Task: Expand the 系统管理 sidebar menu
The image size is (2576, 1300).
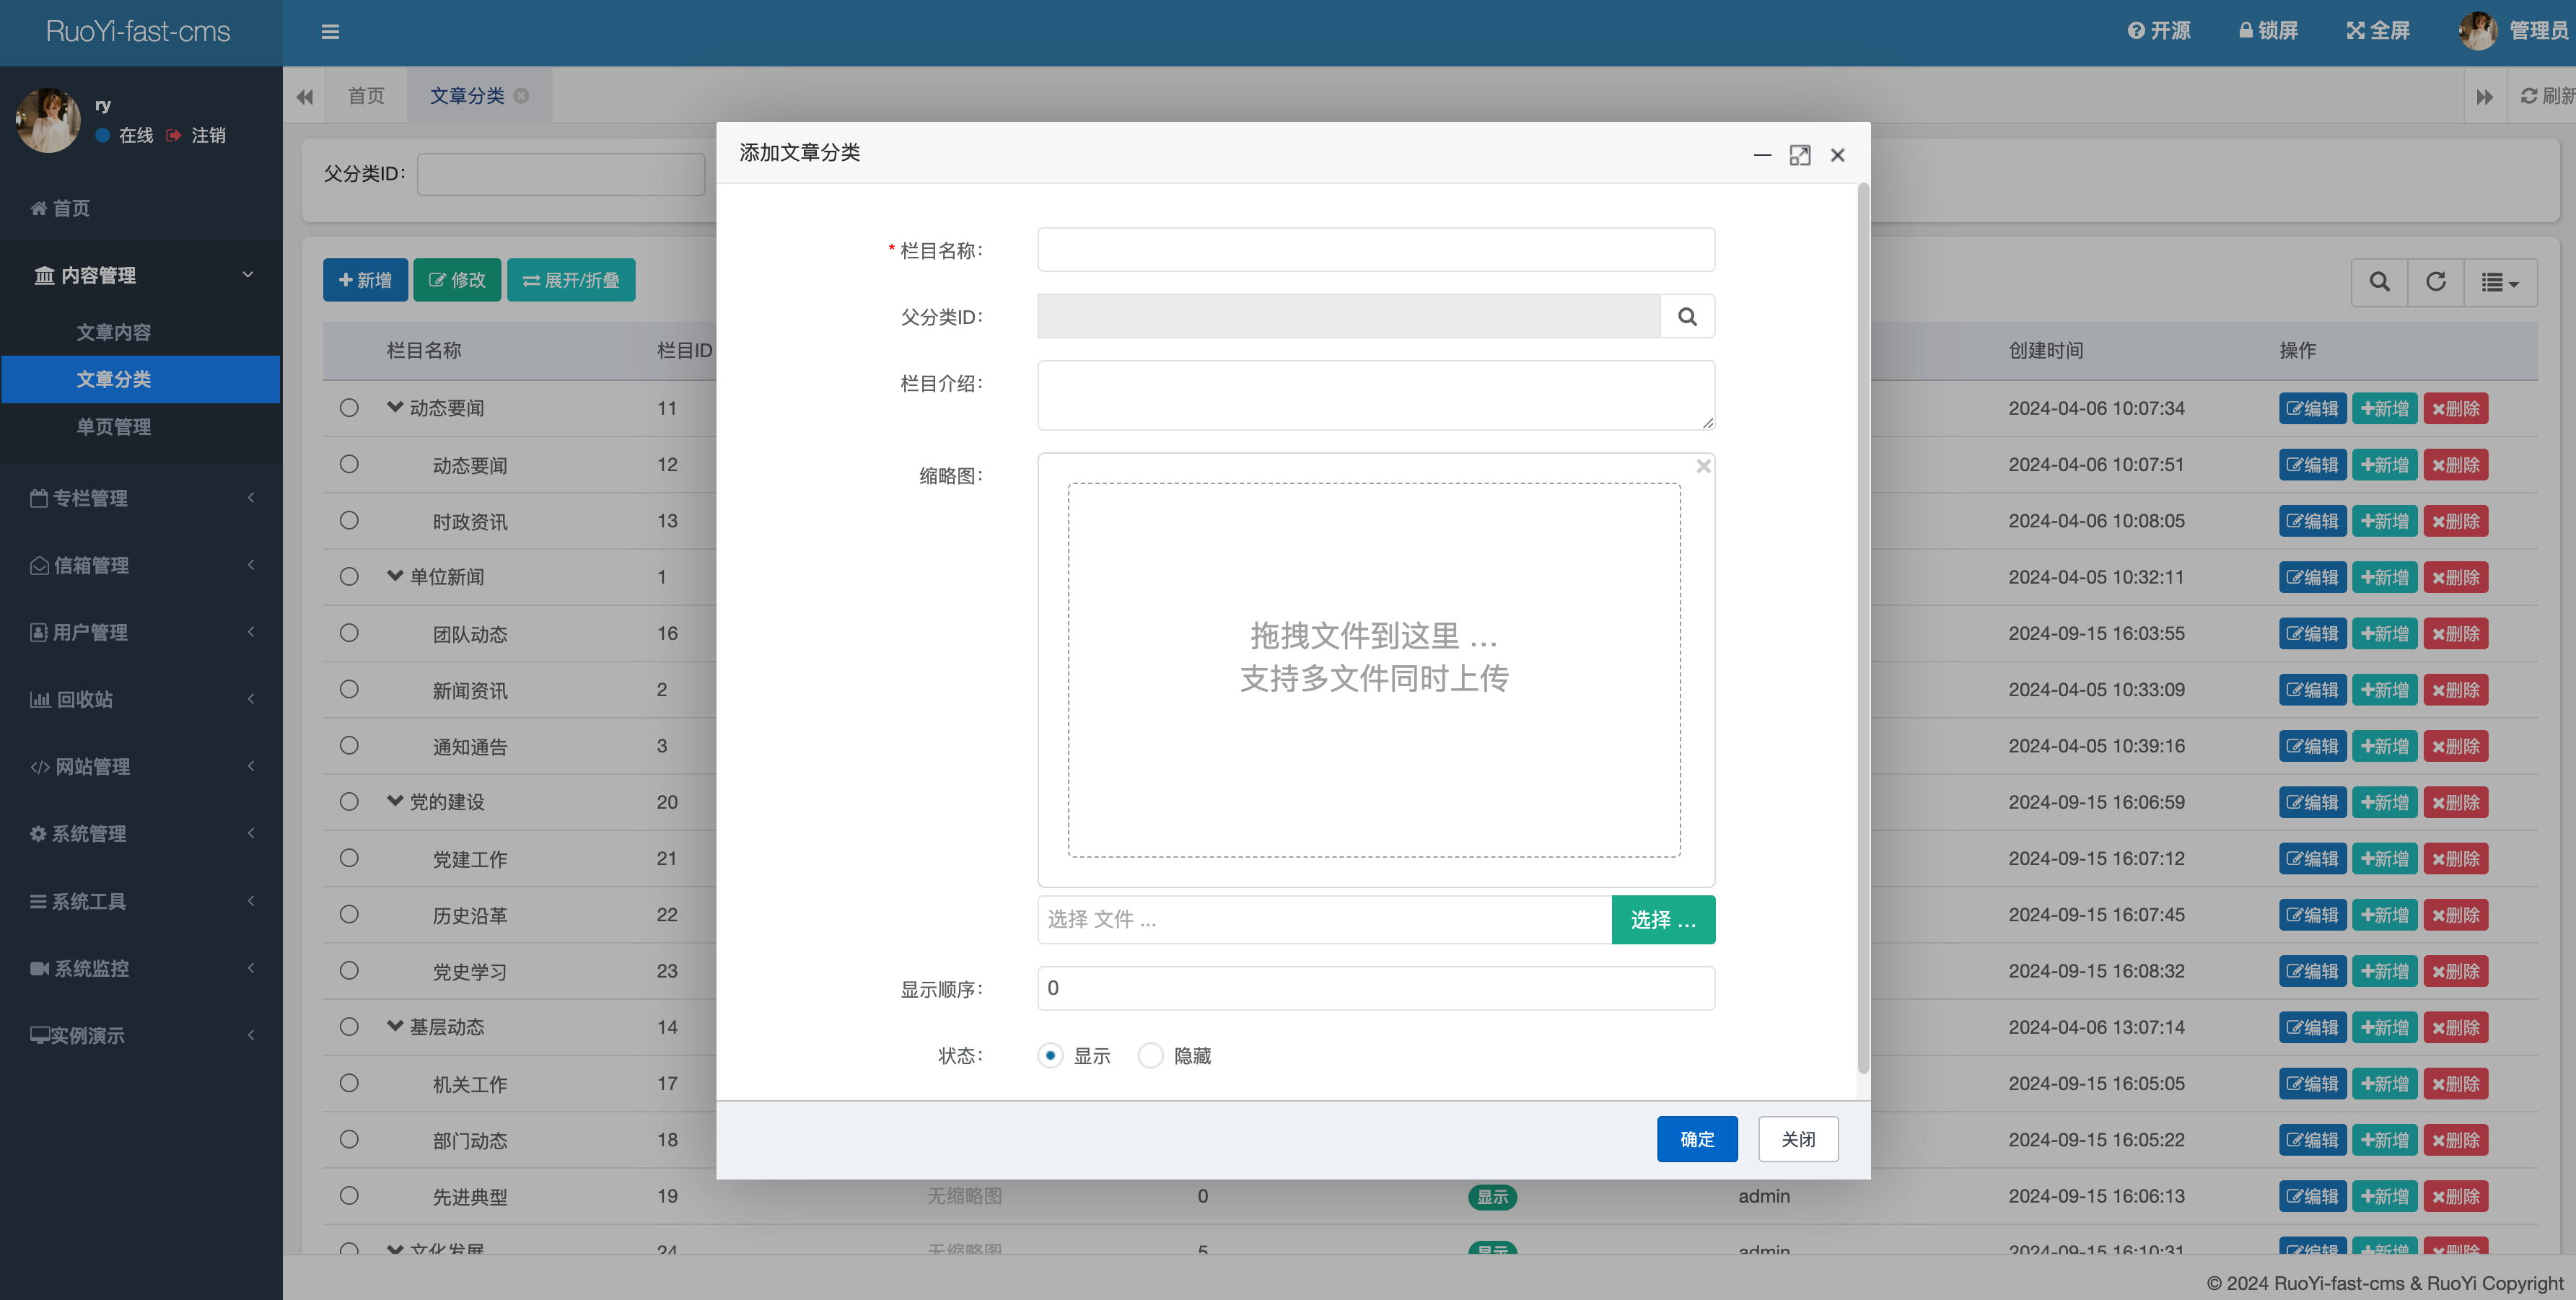Action: coord(141,833)
